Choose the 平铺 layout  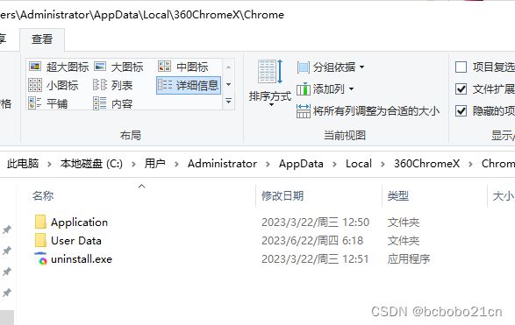tap(48, 103)
